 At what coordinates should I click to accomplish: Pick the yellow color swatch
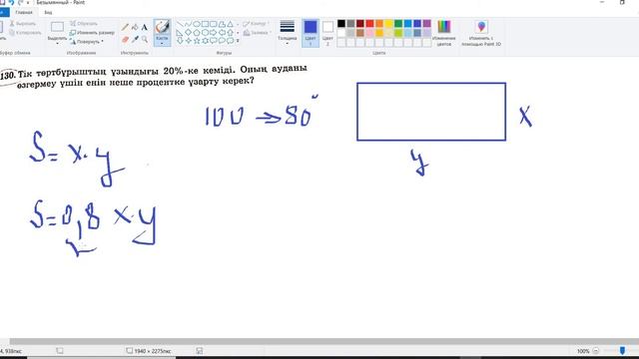[x=388, y=24]
